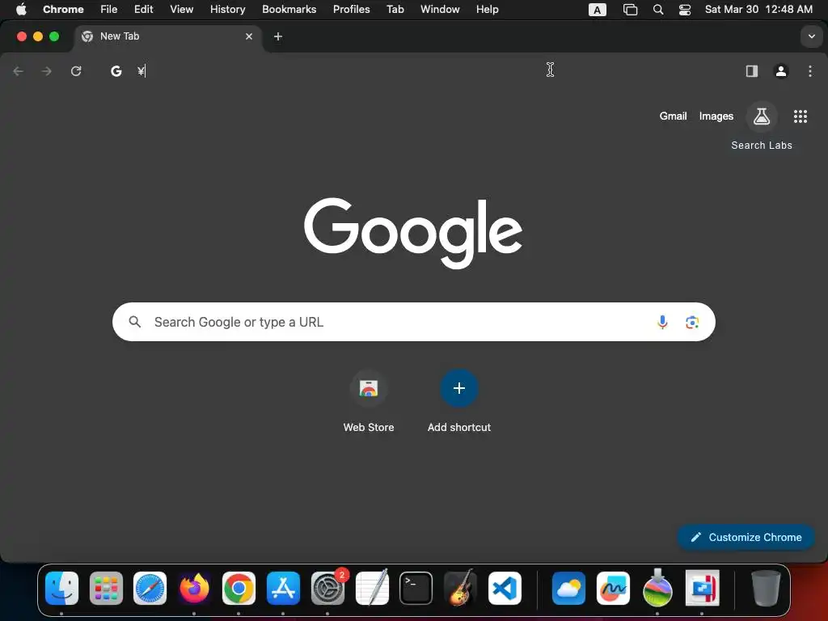This screenshot has height=621, width=828.
Task: Open Freeform app in the Dock
Action: pos(613,589)
